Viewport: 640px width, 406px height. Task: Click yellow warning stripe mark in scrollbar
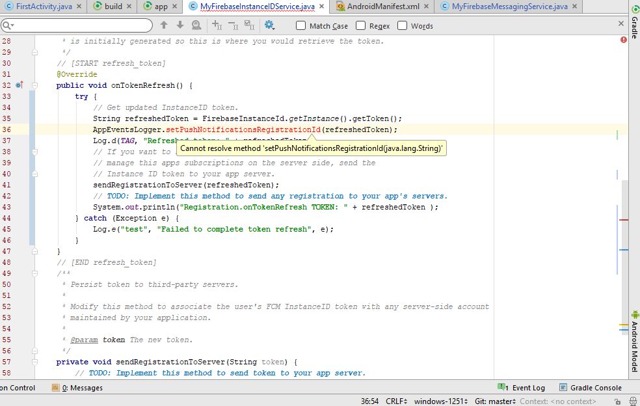[x=623, y=325]
